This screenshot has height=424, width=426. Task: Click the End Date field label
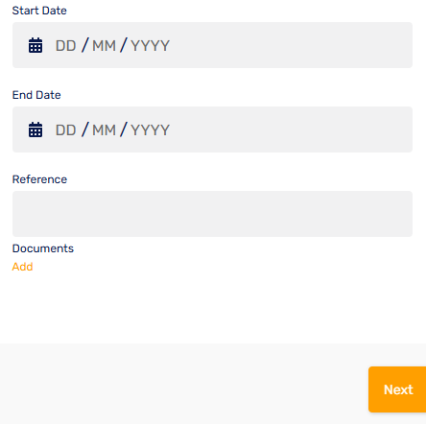click(x=36, y=95)
